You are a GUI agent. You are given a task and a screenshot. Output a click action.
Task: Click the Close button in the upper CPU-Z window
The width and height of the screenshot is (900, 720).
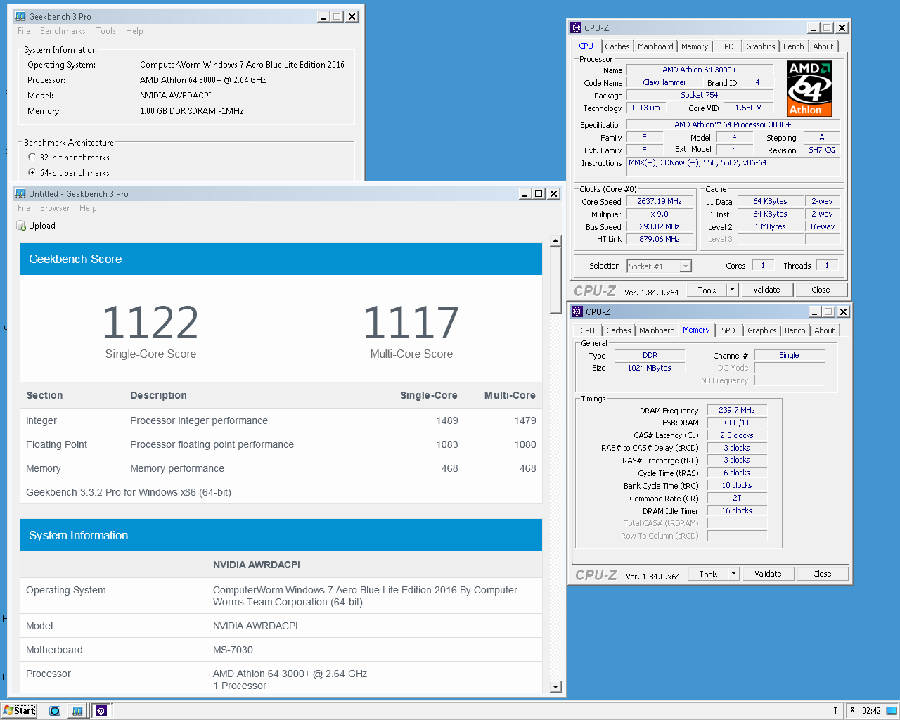click(x=821, y=290)
